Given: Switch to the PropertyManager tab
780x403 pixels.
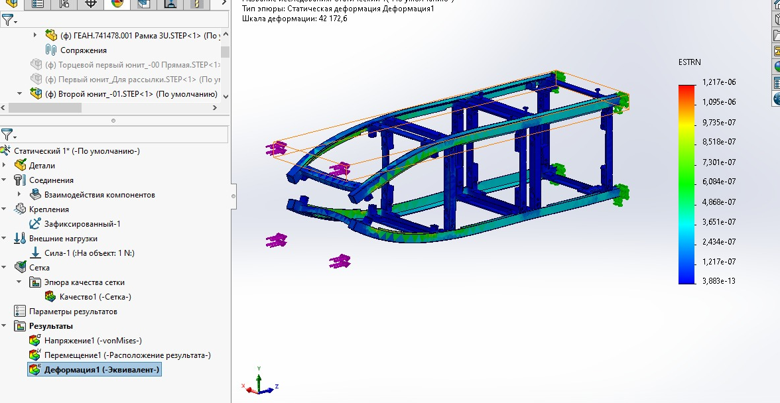Looking at the screenshot, I should tap(37, 4).
